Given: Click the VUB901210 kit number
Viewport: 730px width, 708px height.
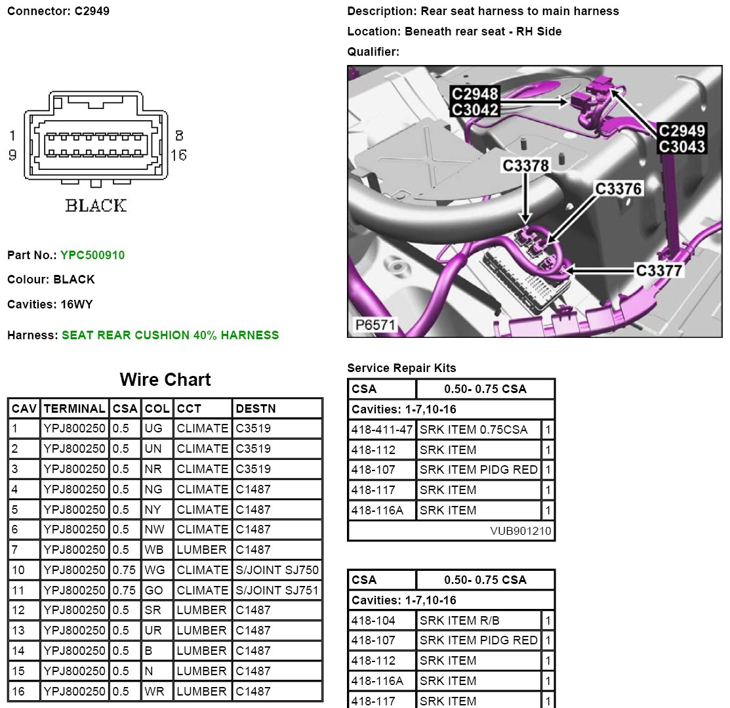Looking at the screenshot, I should tap(520, 531).
